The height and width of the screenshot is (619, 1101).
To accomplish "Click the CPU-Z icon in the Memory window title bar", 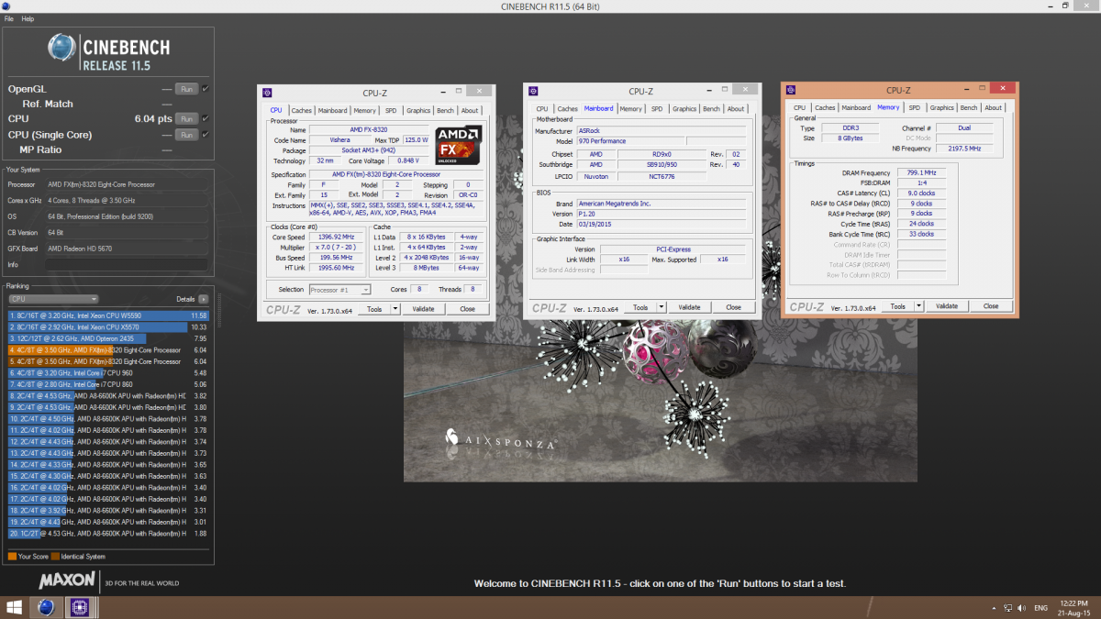I will coord(790,90).
